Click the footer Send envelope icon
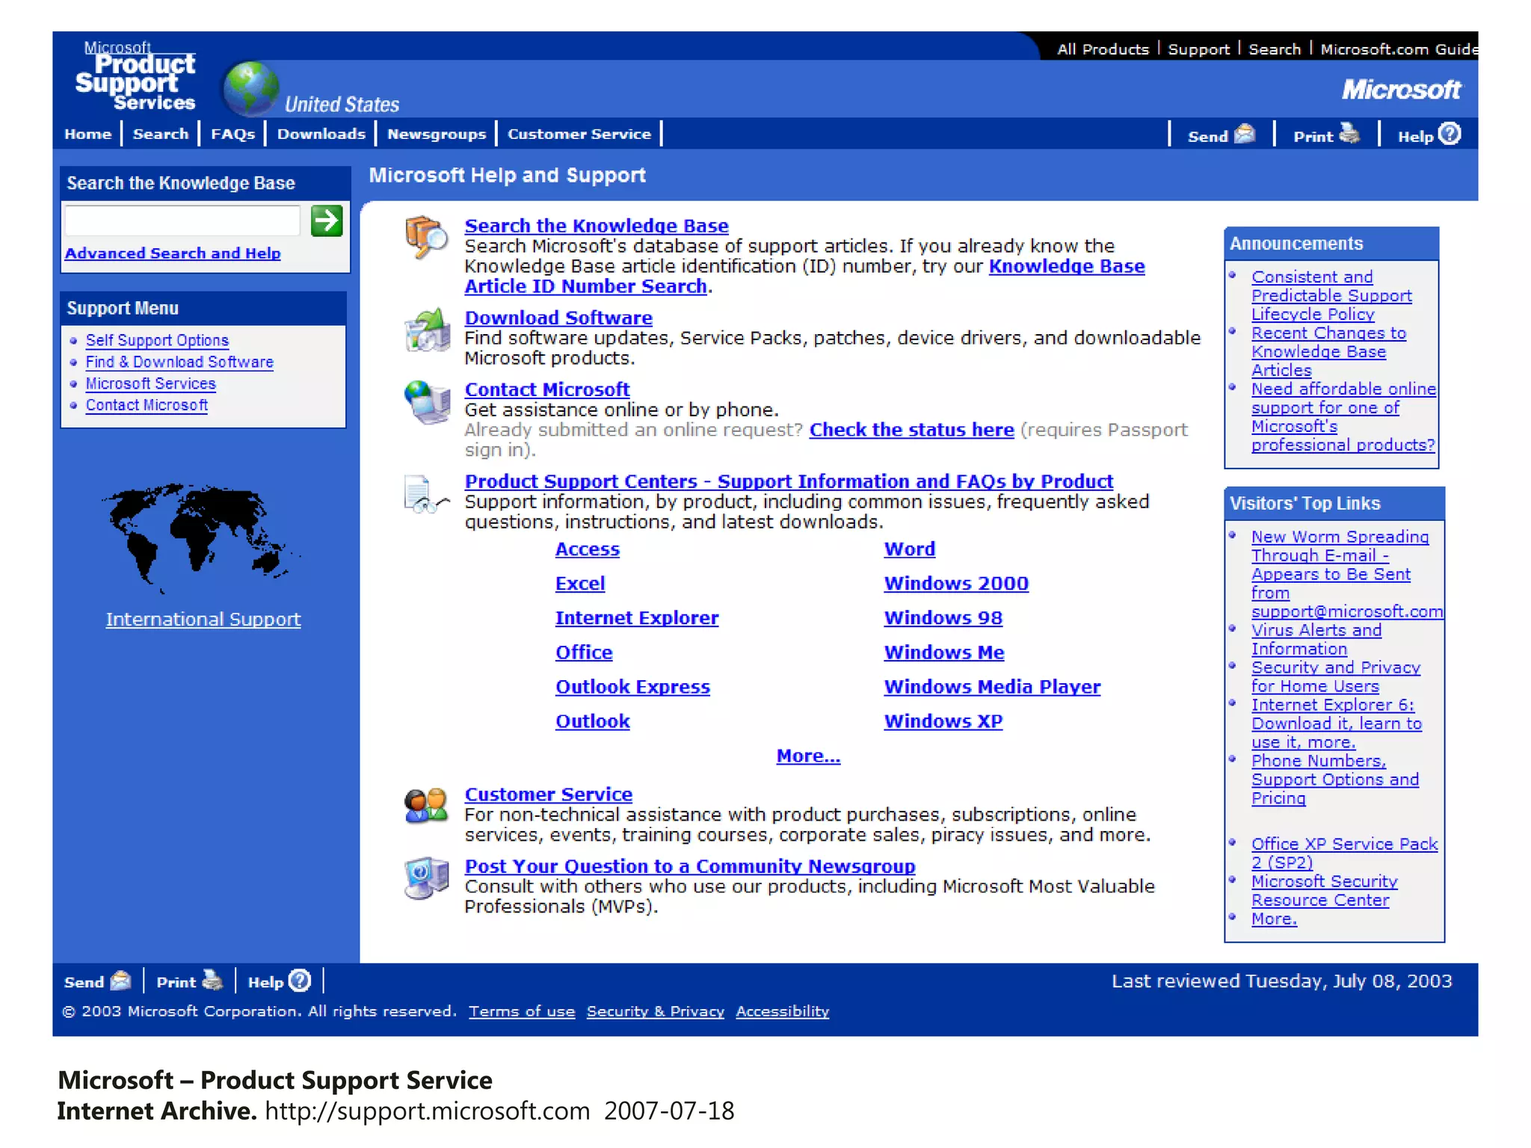The height and width of the screenshot is (1148, 1531). [x=120, y=981]
